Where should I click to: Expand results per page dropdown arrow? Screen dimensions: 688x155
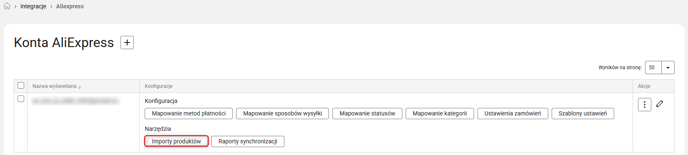(668, 67)
